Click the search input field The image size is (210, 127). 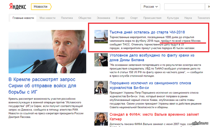tap(184, 7)
